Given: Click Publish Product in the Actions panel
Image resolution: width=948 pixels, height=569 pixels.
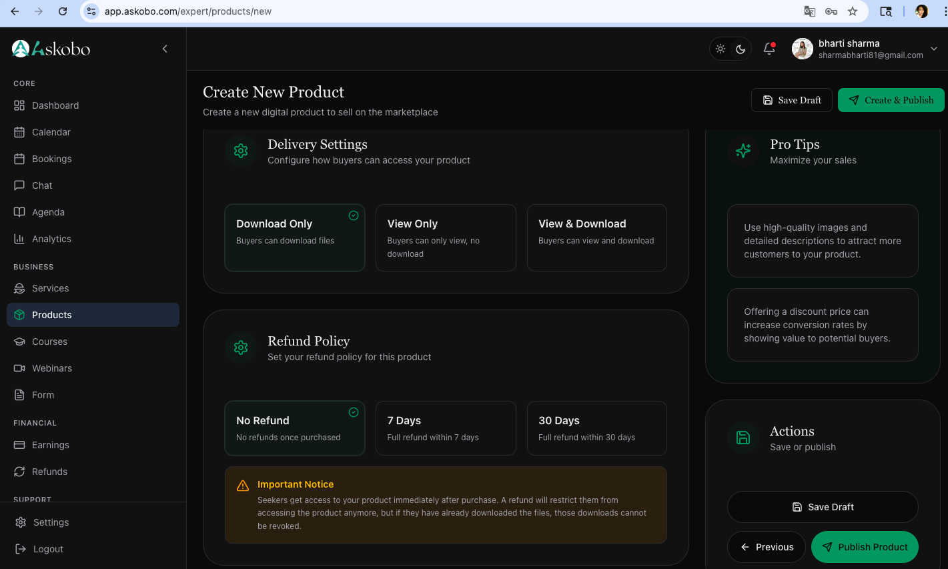Looking at the screenshot, I should tap(865, 547).
